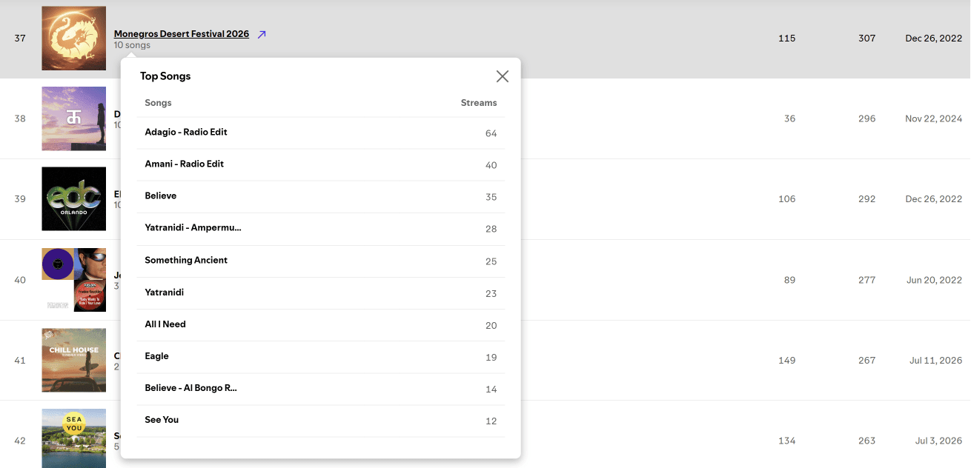Image resolution: width=971 pixels, height=468 pixels.
Task: Choose the Eagle song entry
Action: tap(321, 357)
